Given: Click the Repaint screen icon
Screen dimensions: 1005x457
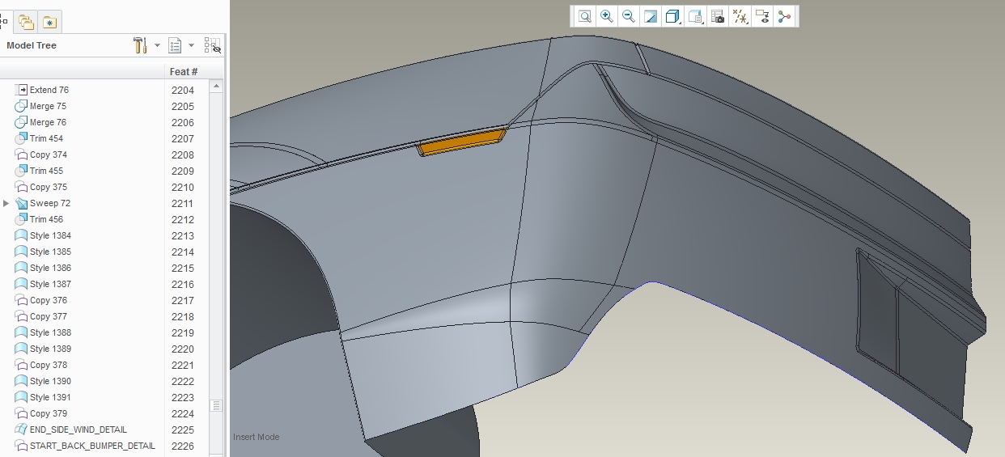Looking at the screenshot, I should (650, 16).
